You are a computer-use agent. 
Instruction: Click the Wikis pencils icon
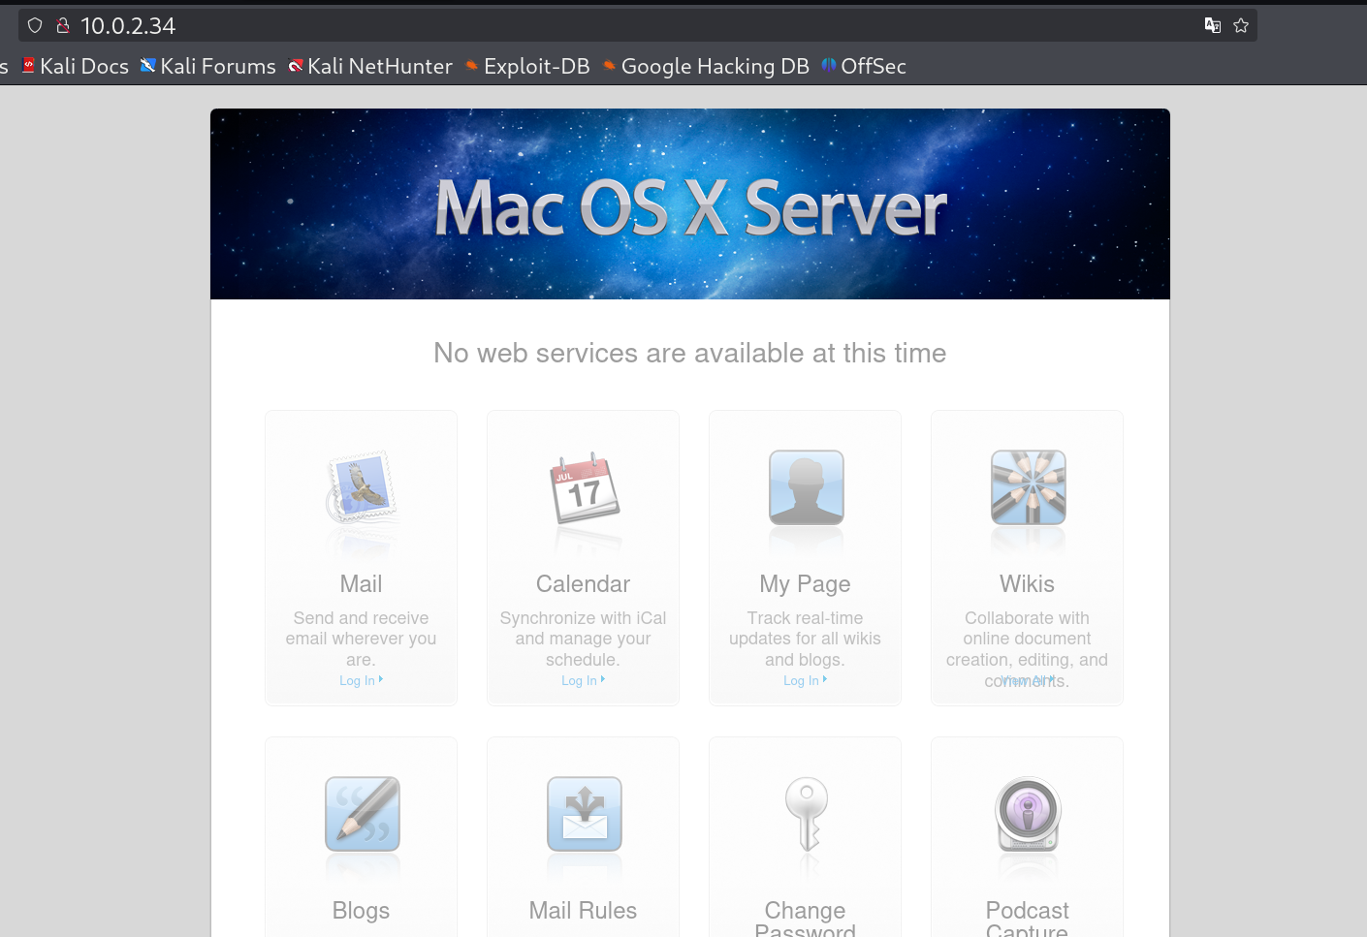click(x=1029, y=486)
